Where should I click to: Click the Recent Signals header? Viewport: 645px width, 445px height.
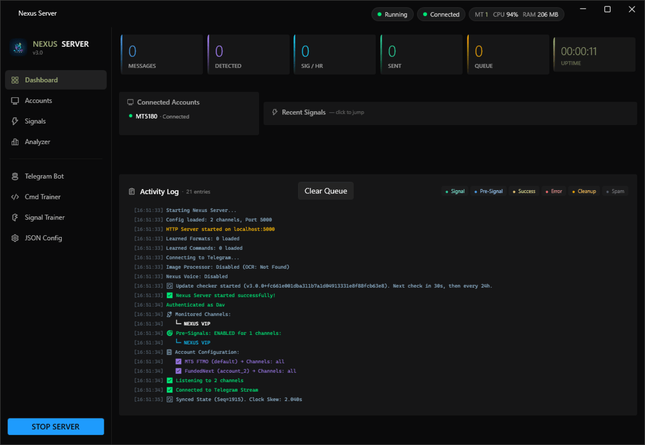304,112
